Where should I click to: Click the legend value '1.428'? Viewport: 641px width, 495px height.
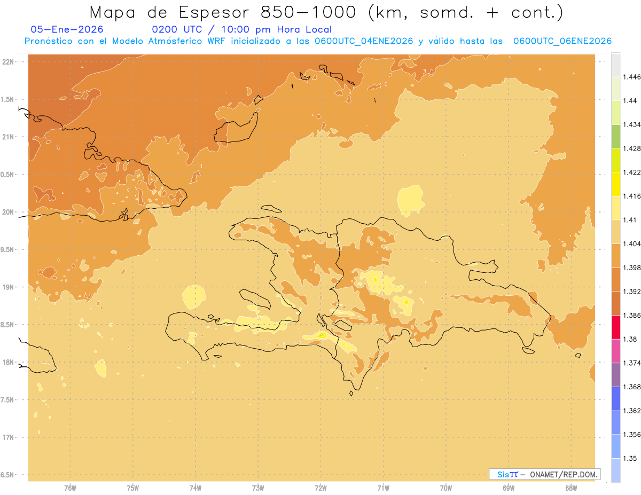point(632,148)
